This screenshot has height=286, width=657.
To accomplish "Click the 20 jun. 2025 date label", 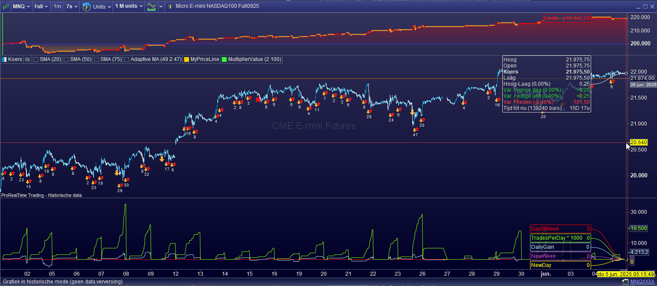I will click(x=643, y=85).
